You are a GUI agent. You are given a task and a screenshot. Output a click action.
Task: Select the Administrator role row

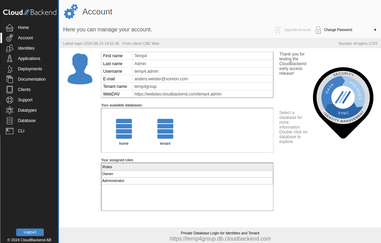click(x=187, y=181)
